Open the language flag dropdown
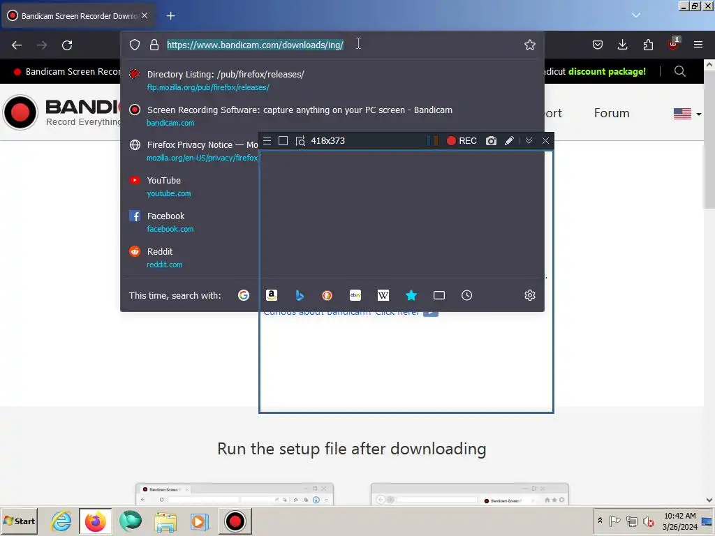The height and width of the screenshot is (536, 715). point(687,114)
